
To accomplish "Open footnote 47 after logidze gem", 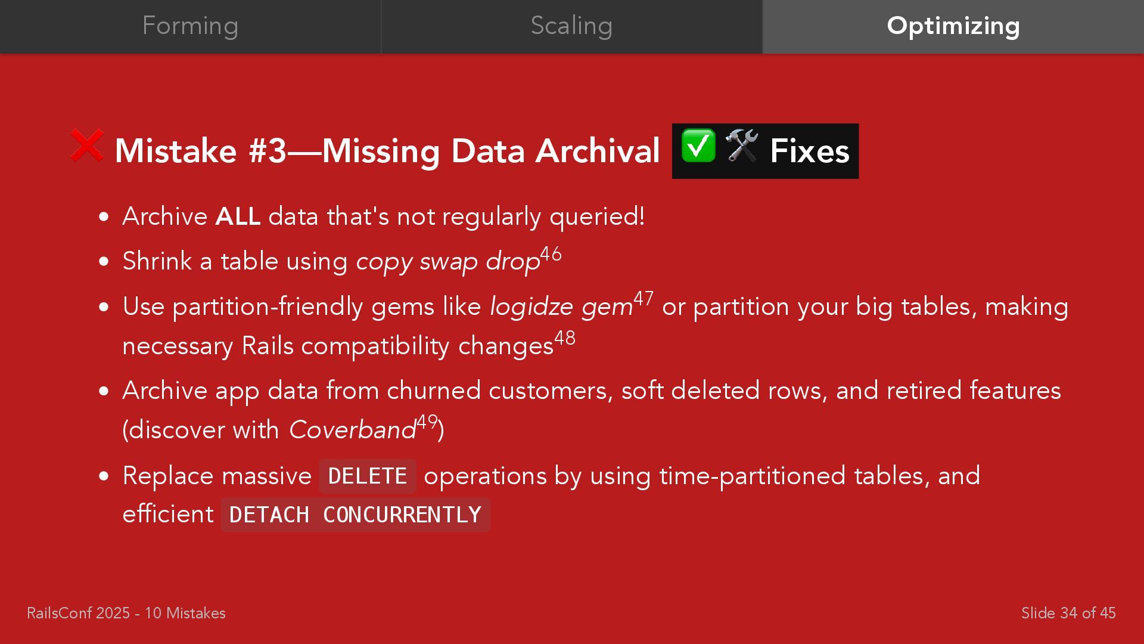I will pyautogui.click(x=643, y=298).
